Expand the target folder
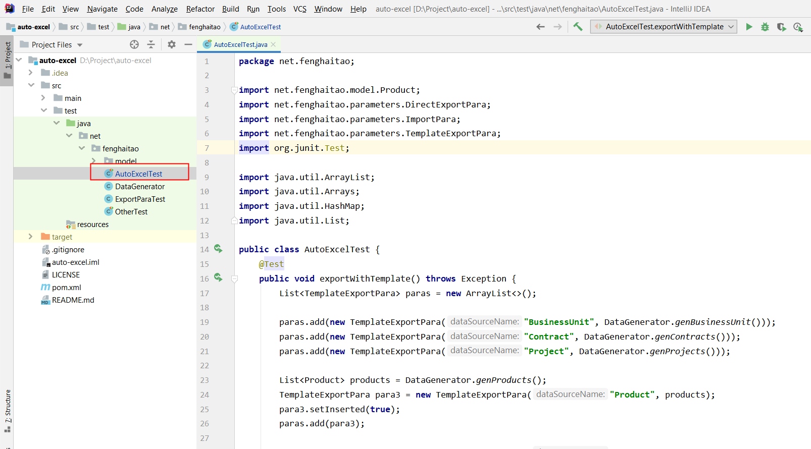This screenshot has height=449, width=811. pyautogui.click(x=31, y=237)
